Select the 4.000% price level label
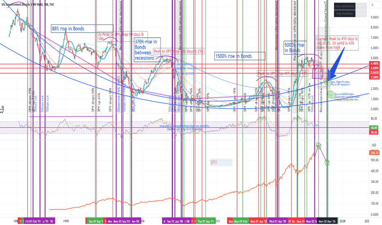The height and width of the screenshot is (225, 382). pos(375,68)
